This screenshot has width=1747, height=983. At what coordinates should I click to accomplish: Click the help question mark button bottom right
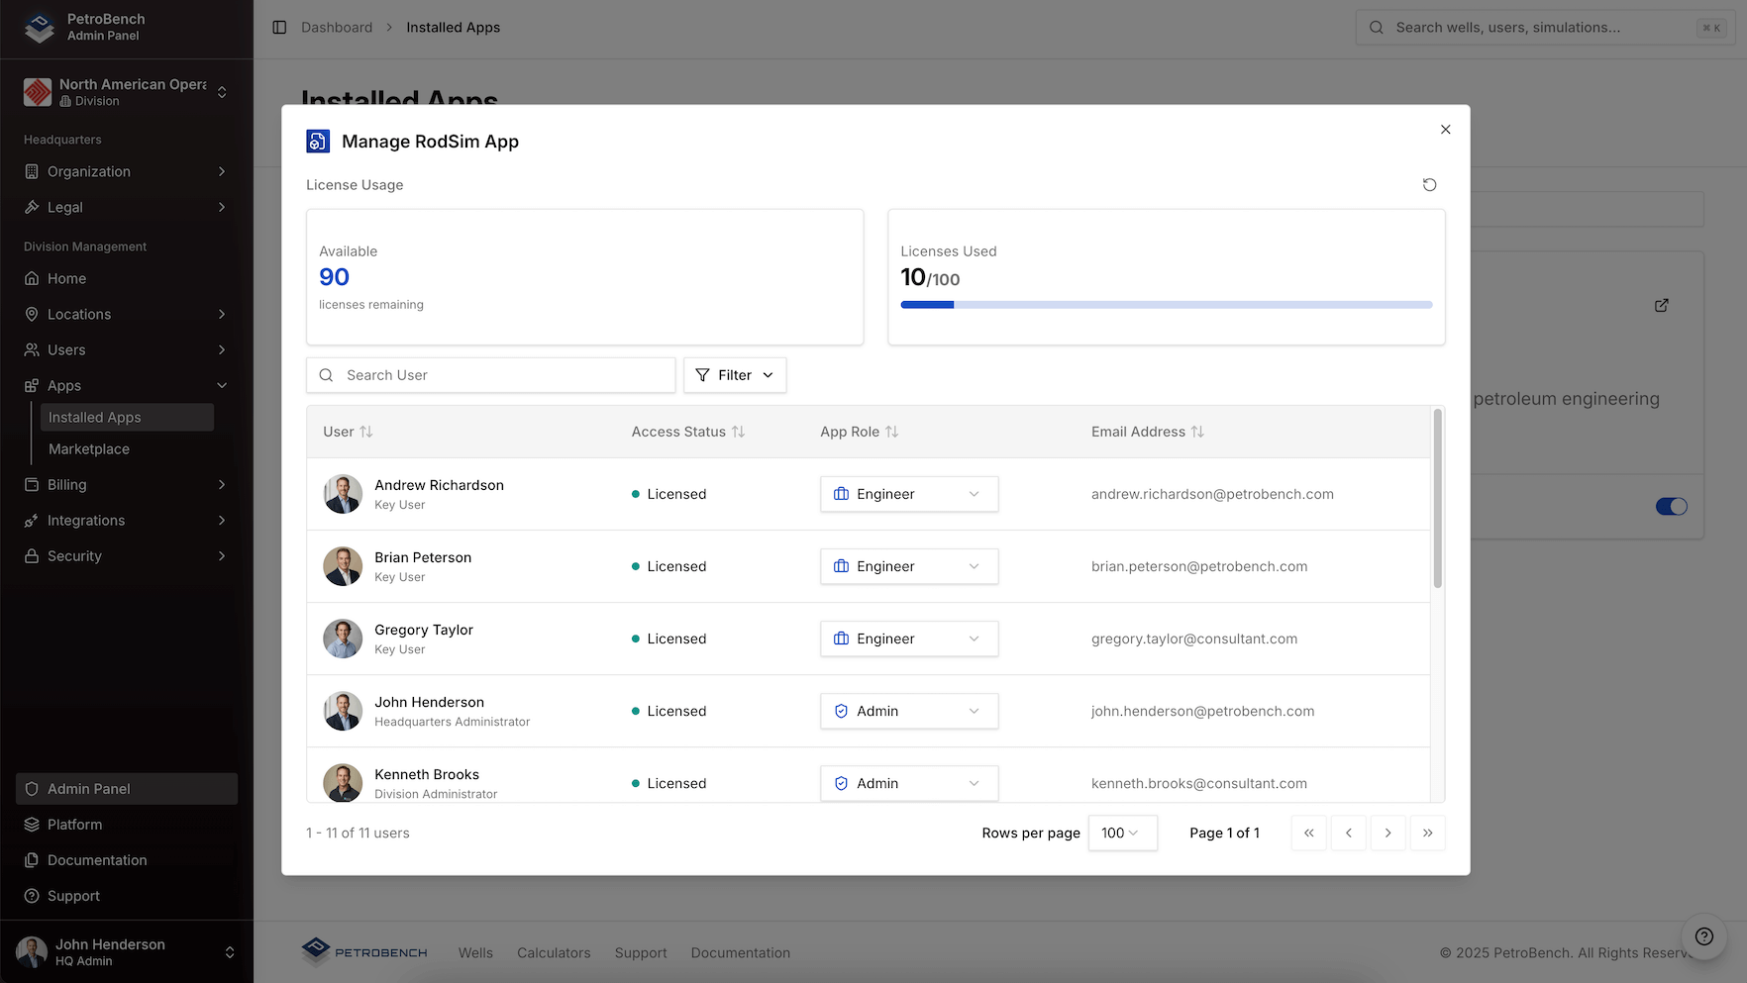pyautogui.click(x=1703, y=936)
